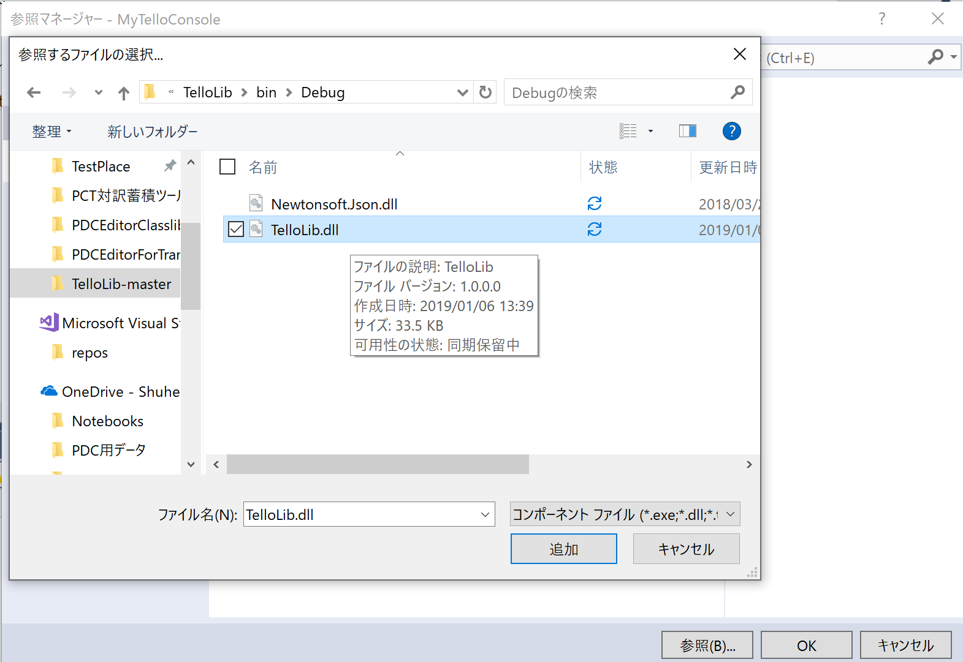Click OK in Reference Manager window
The height and width of the screenshot is (662, 963).
(x=807, y=645)
